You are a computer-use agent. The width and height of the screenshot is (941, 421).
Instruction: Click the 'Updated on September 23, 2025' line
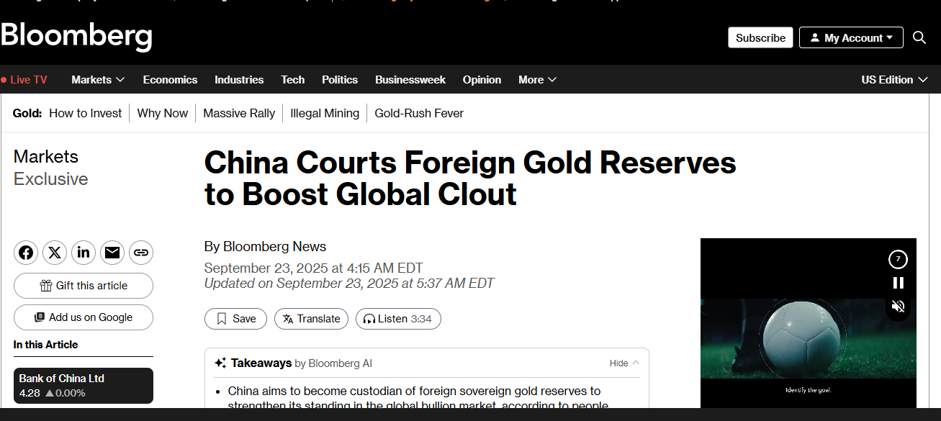[x=349, y=284]
